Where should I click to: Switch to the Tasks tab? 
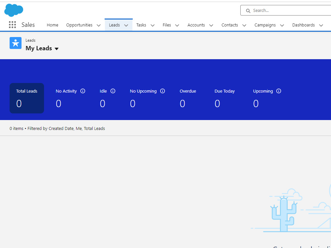coord(141,25)
